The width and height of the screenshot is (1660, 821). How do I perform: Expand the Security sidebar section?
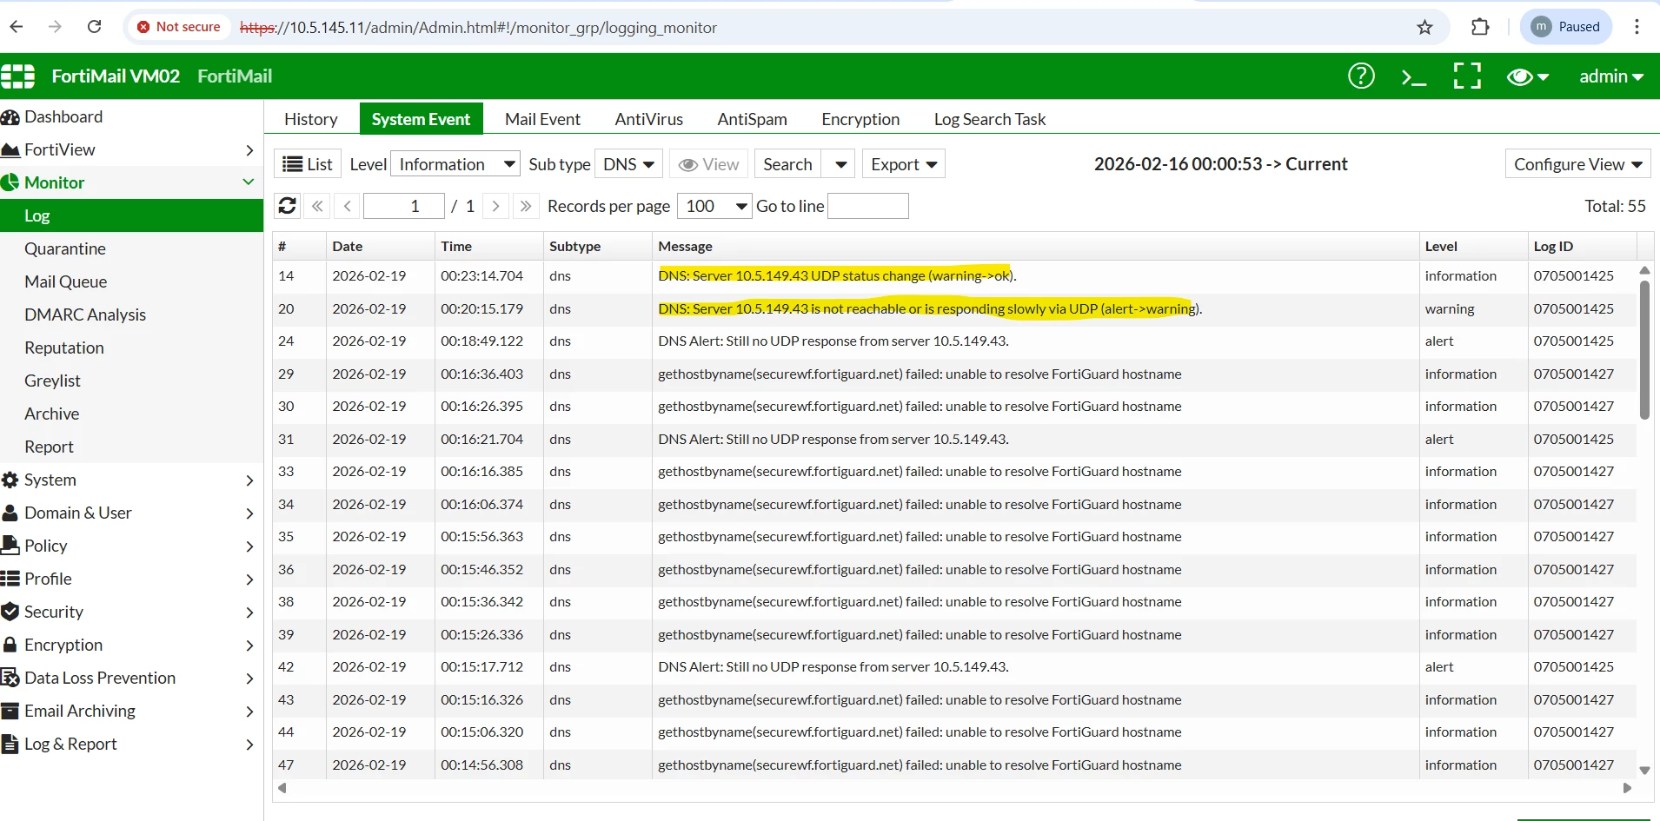[131, 612]
